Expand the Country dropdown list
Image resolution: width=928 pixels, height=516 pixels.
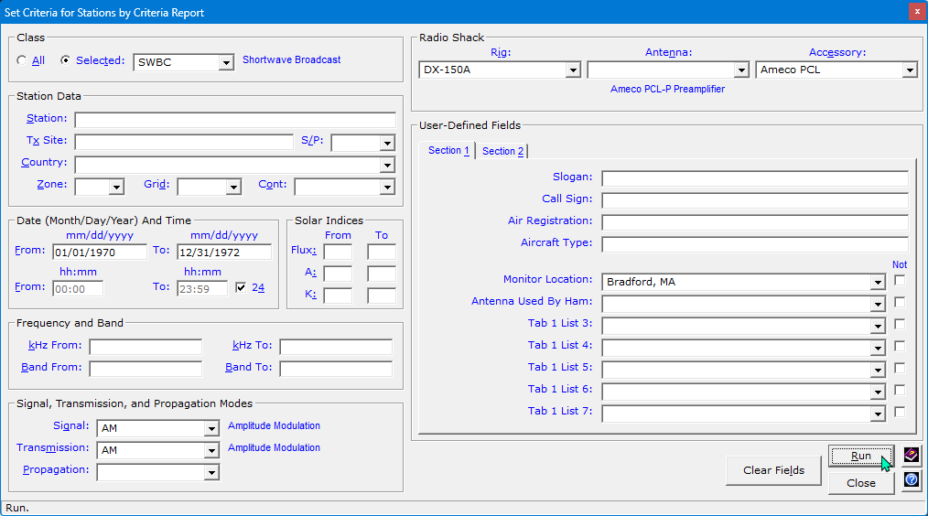(x=387, y=165)
